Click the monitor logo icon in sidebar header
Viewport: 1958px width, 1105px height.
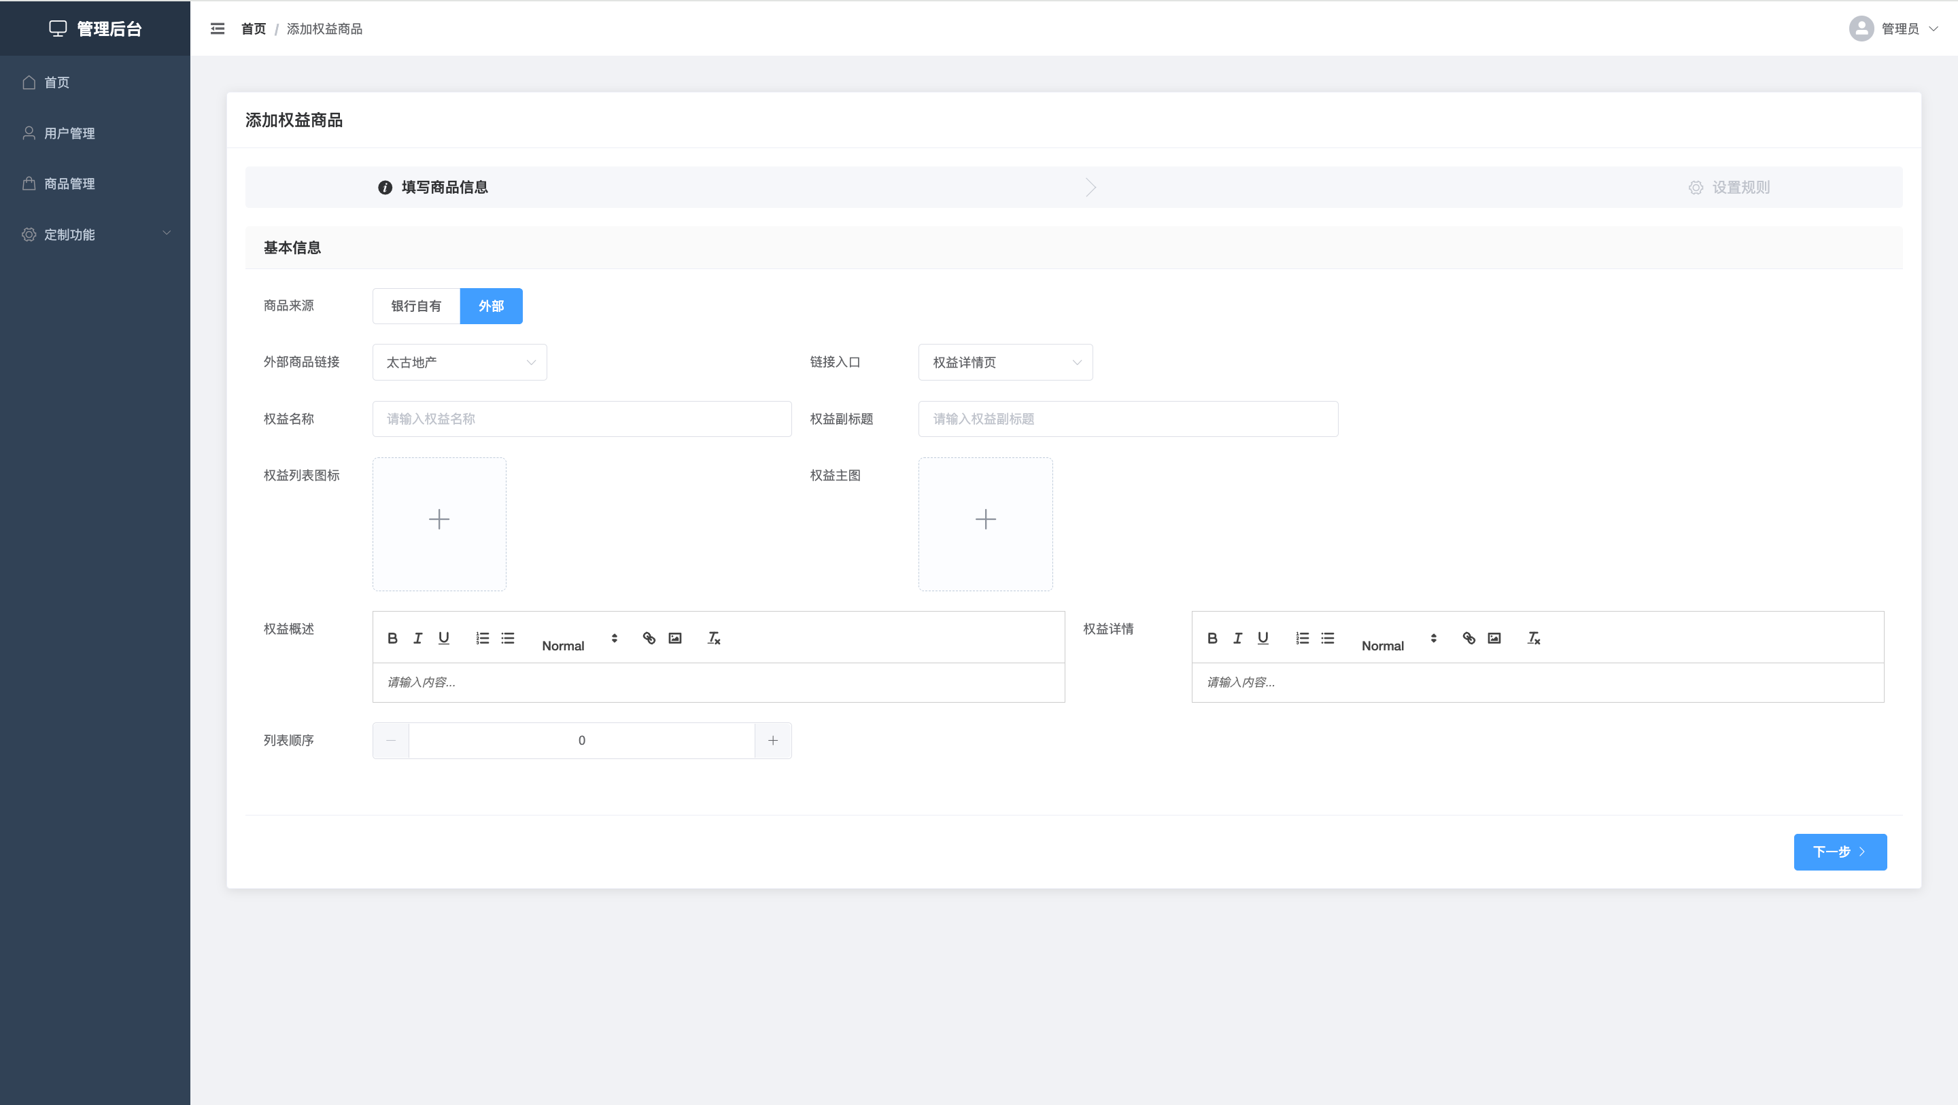(x=58, y=29)
